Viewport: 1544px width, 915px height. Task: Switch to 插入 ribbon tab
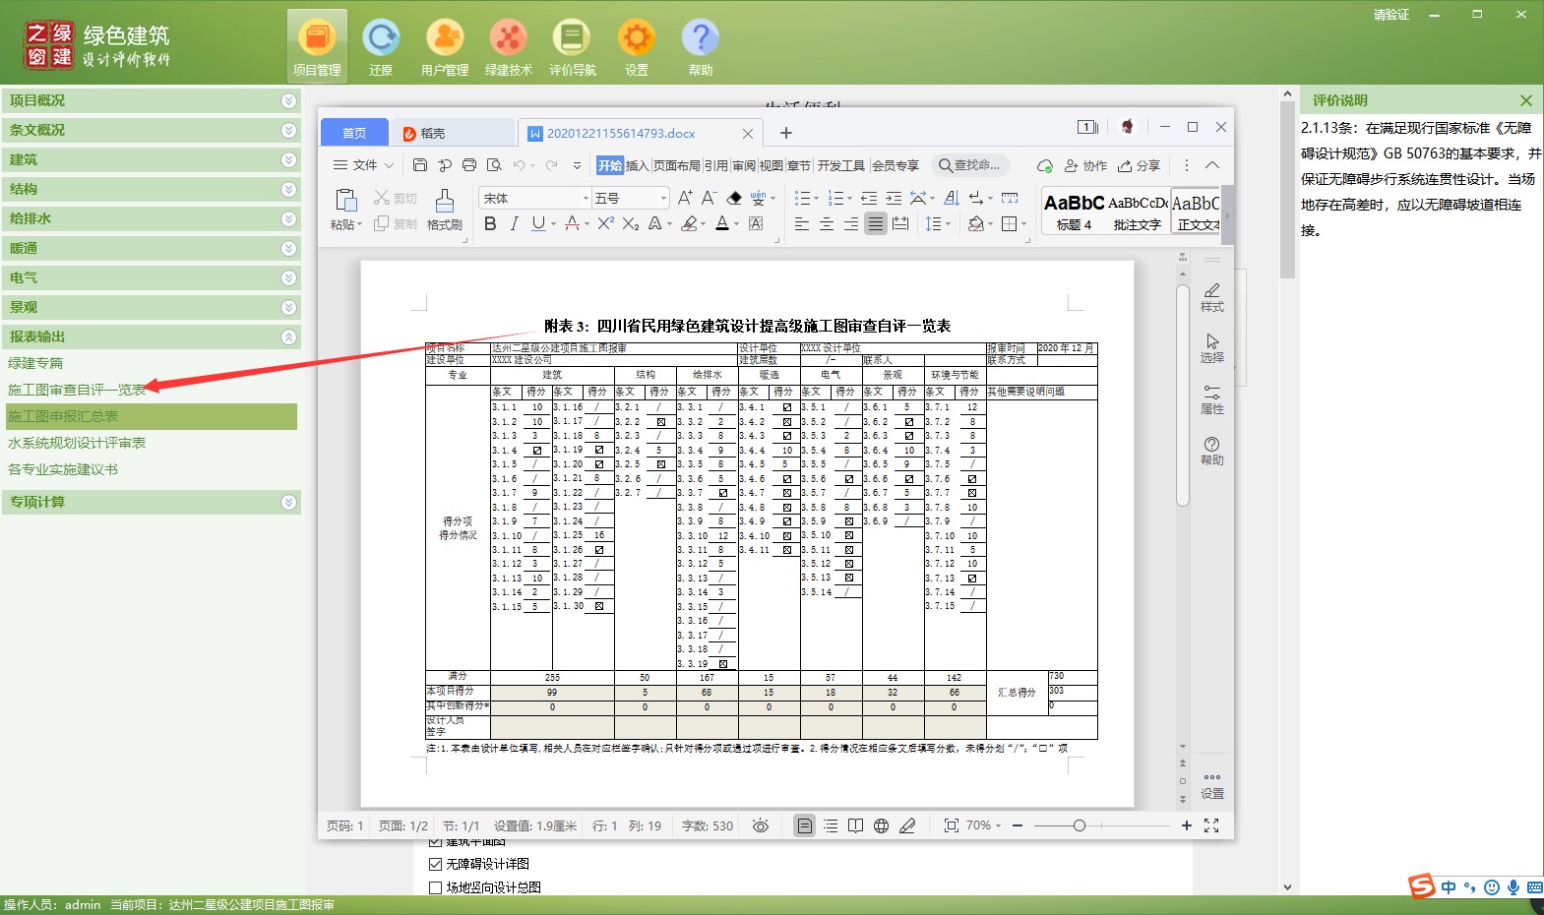pyautogui.click(x=638, y=165)
